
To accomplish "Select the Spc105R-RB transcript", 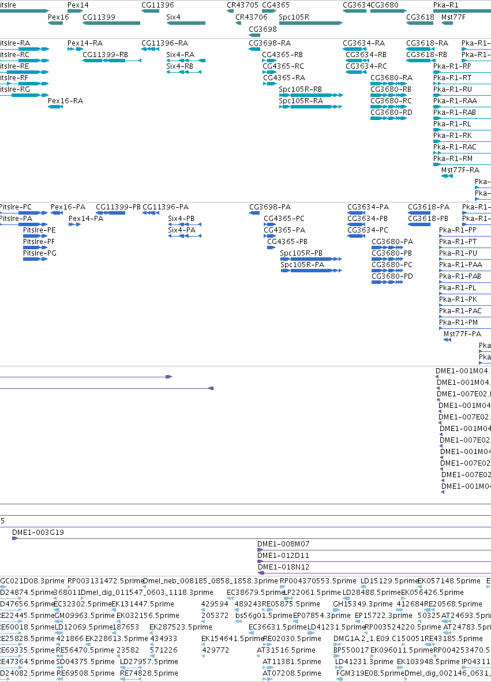I will click(311, 95).
